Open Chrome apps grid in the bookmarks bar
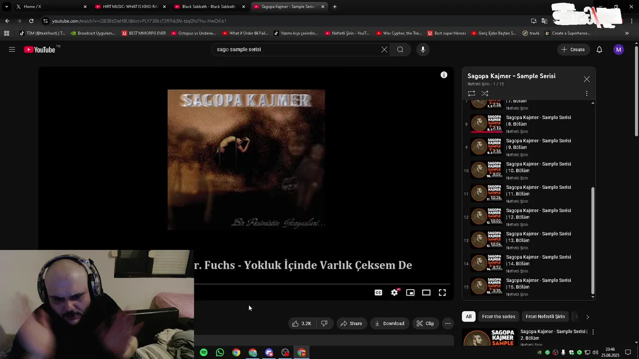639x359 pixels. [6, 33]
